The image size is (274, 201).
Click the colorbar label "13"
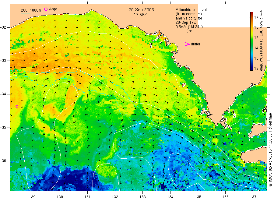point(256,58)
